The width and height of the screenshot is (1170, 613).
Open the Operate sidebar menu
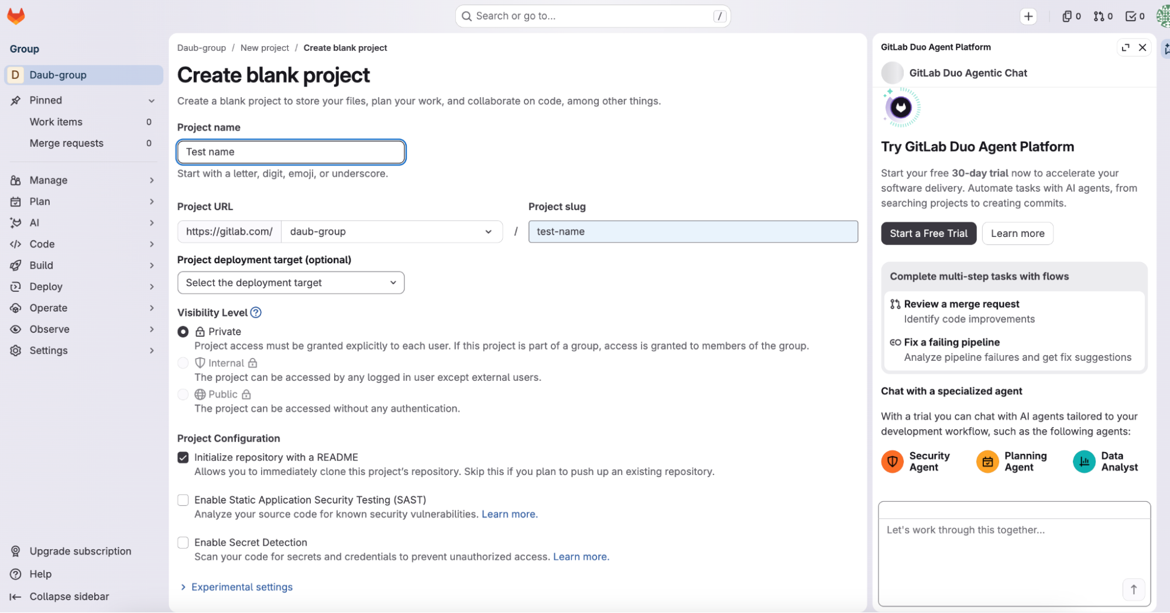click(x=84, y=308)
